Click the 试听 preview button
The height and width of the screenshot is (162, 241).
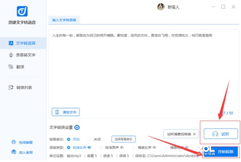(221, 134)
